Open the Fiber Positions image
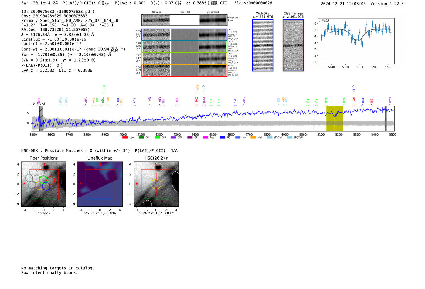Image resolution: width=425 pixels, height=289 pixels. tap(44, 184)
